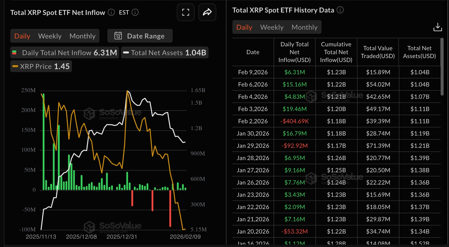Click the info icon beside Total XRP Spot ETF History Data
This screenshot has width=449, height=247.
coord(340,10)
